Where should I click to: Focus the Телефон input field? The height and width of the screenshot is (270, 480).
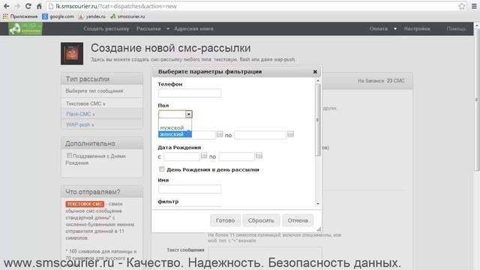(x=190, y=93)
